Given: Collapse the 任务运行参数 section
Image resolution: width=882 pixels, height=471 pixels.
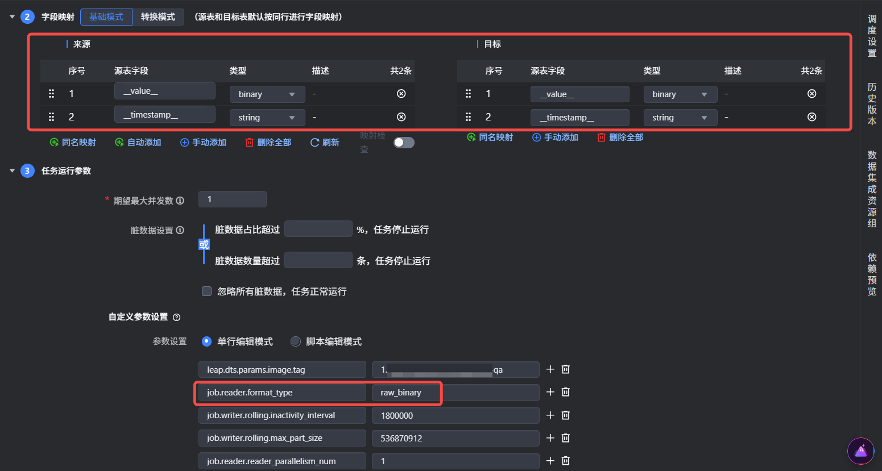Looking at the screenshot, I should [12, 170].
